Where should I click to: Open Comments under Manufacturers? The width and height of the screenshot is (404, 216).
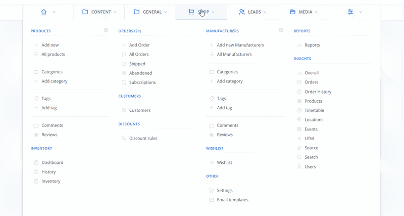tap(228, 125)
